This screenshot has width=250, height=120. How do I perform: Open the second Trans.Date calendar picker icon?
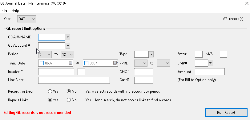(x=115, y=63)
